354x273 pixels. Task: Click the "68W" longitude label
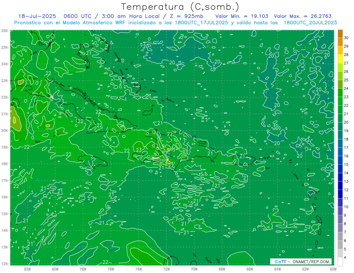[222, 269]
